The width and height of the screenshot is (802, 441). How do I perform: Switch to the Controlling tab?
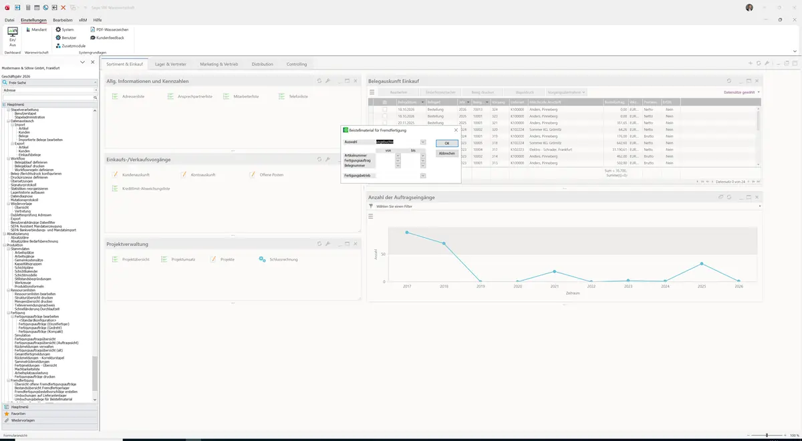[297, 64]
